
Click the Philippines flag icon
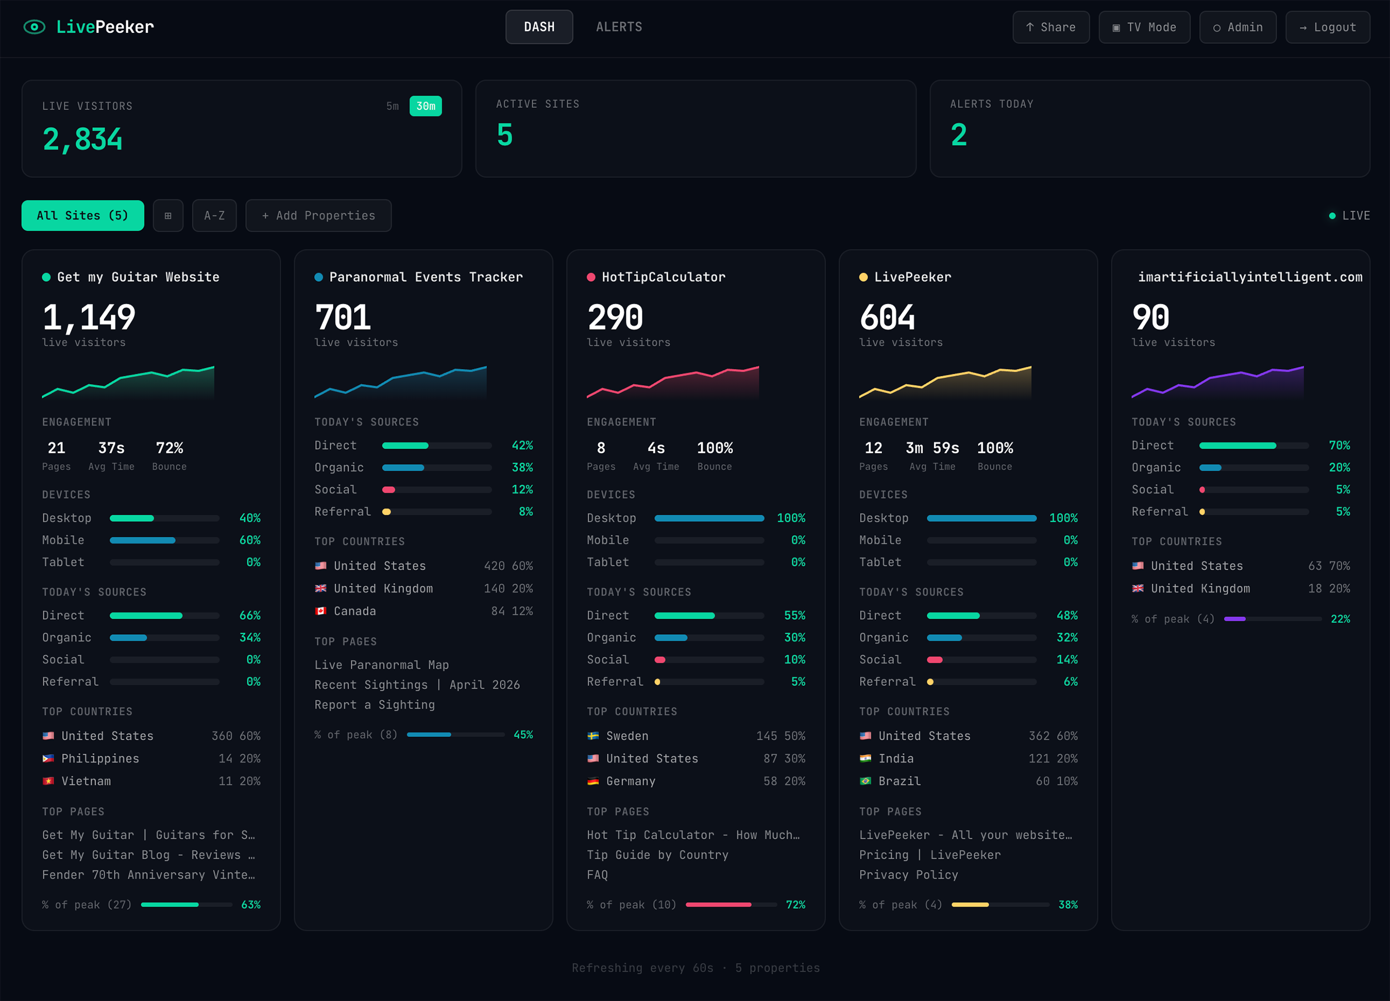[x=48, y=759]
